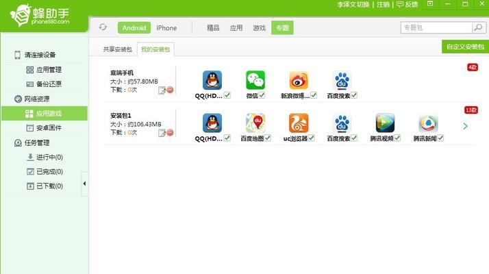The image size is (489, 274).
Task: Show more apps with the right arrow chevron
Action: (465, 126)
